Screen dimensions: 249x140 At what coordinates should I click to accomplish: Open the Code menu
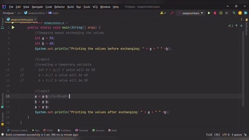49,7
